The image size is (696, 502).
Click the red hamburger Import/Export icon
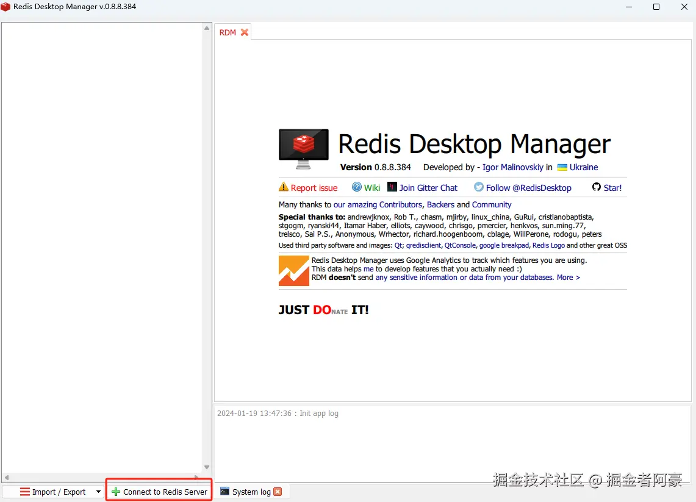click(25, 492)
